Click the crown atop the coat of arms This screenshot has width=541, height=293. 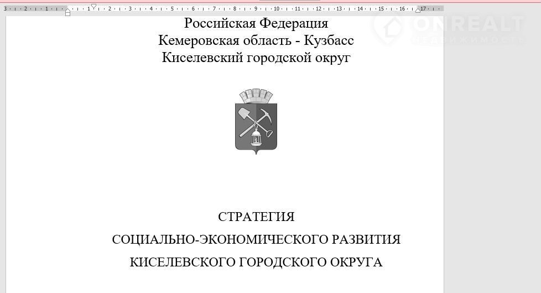[256, 95]
